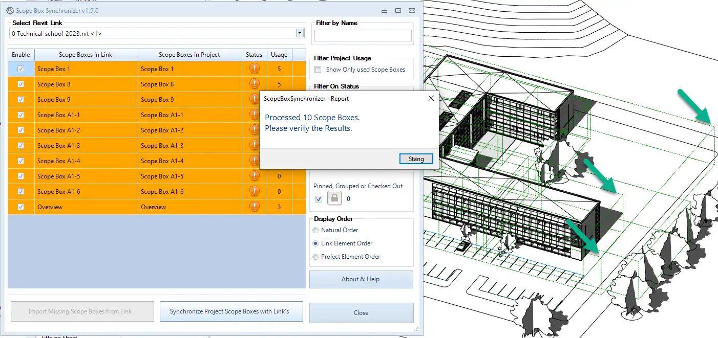Enable Show Only used Scope Boxes checkbox
The width and height of the screenshot is (718, 338).
[x=318, y=70]
